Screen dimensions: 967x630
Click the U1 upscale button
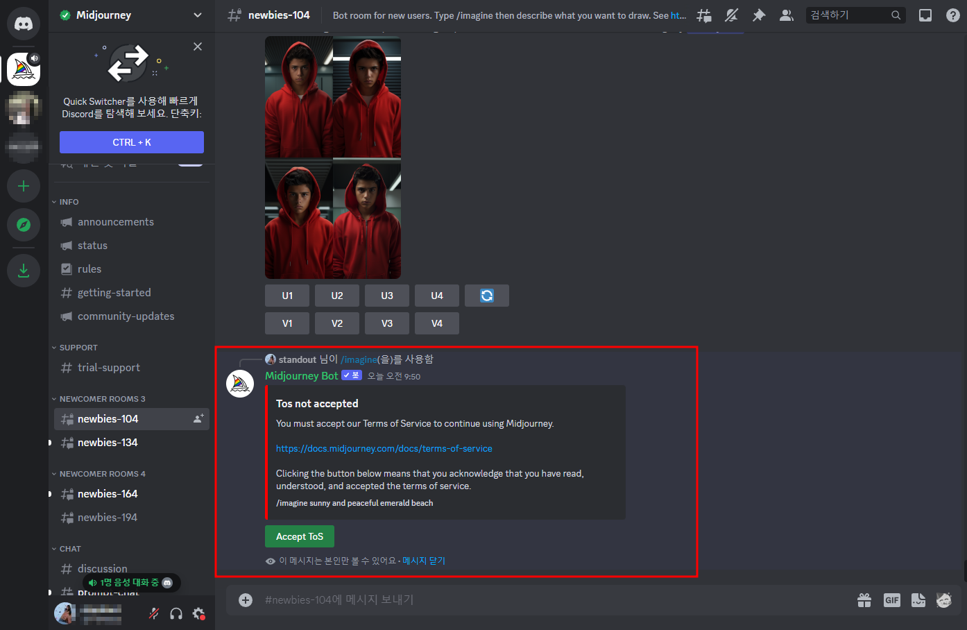coord(287,296)
